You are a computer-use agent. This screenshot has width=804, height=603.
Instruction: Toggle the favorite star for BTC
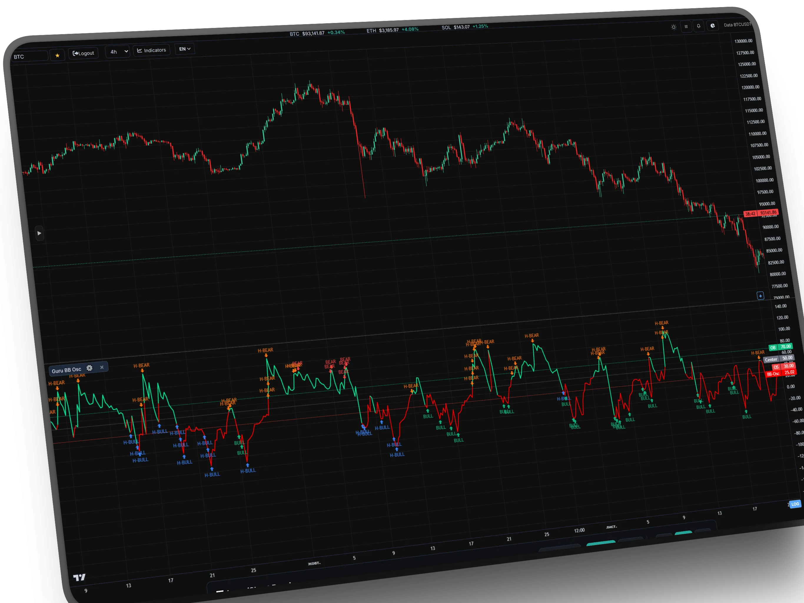(x=57, y=55)
